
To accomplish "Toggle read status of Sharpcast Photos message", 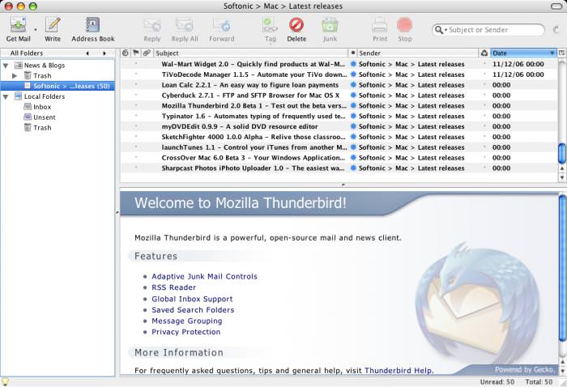I will pos(353,168).
